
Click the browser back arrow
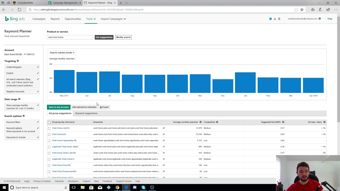[4, 10]
